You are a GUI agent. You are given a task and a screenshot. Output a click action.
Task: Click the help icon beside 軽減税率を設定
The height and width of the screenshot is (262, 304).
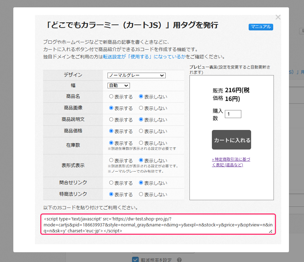(179, 260)
